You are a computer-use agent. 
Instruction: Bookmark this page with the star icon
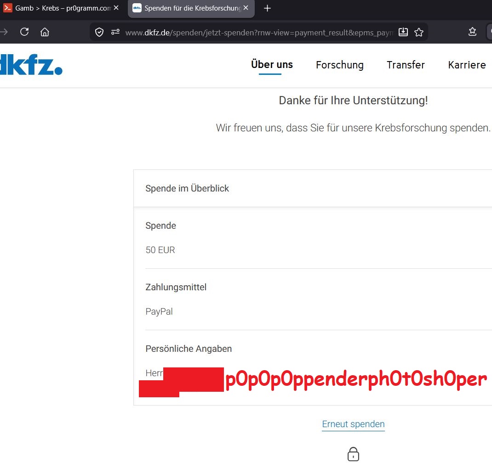[418, 32]
